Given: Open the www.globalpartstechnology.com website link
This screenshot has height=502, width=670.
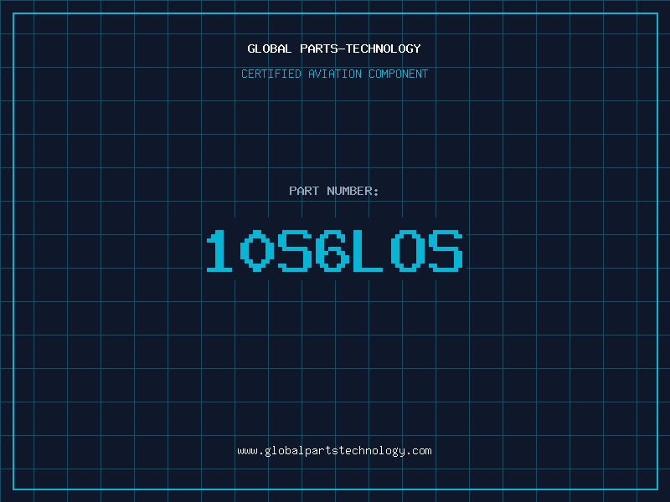Looking at the screenshot, I should 334,451.
